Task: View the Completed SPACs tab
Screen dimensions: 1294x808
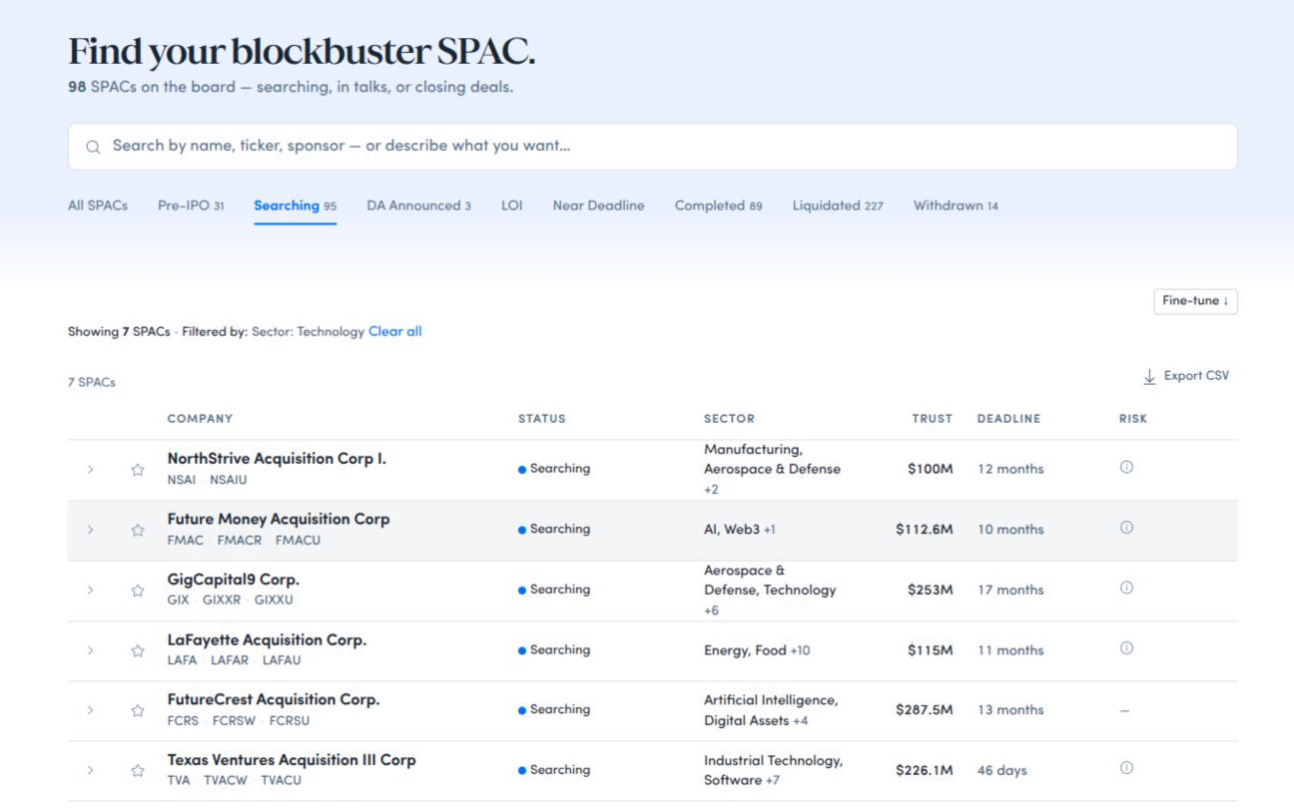Action: (719, 205)
